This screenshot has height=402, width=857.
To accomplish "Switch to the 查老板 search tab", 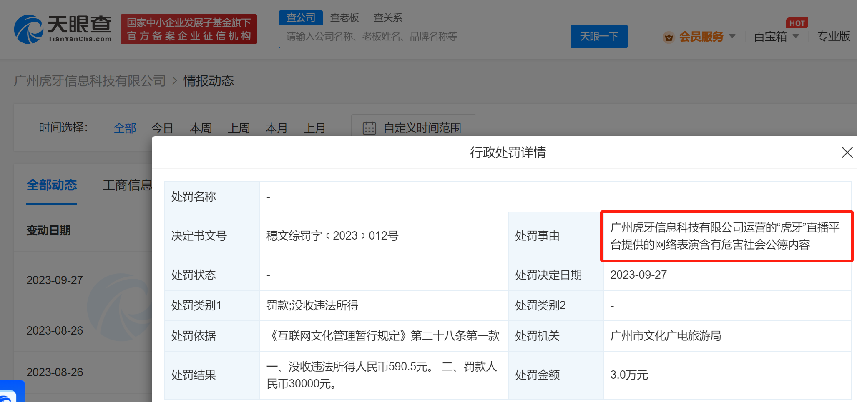I will pyautogui.click(x=344, y=17).
